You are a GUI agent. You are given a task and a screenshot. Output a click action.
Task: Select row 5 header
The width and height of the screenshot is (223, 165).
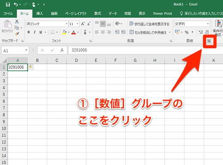coord(4,95)
